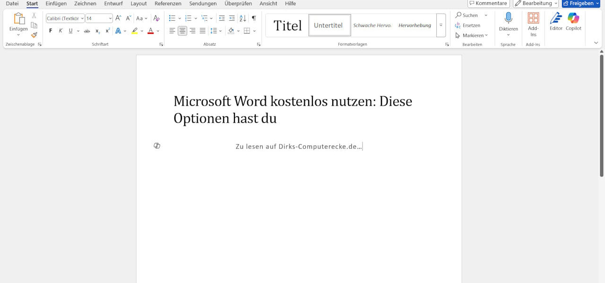Open the Bearbeitung mode dropdown

pyautogui.click(x=536, y=3)
